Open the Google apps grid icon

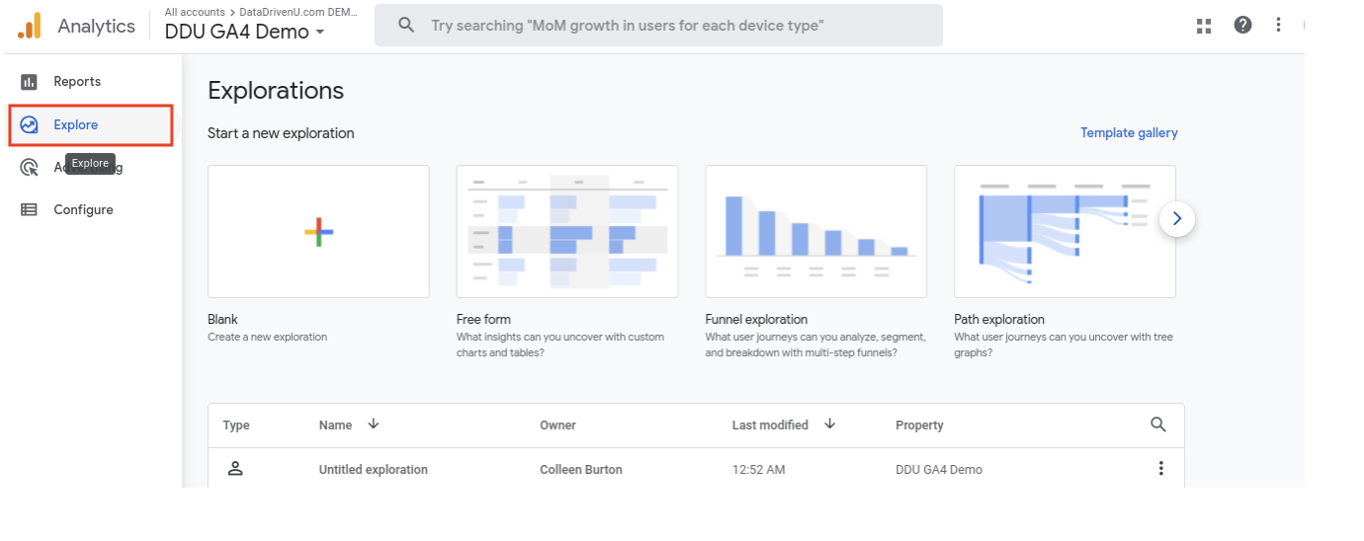pyautogui.click(x=1204, y=26)
